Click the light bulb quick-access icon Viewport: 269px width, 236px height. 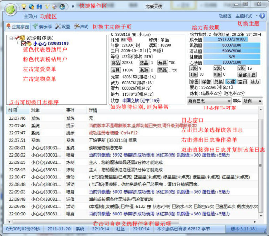(24, 6)
